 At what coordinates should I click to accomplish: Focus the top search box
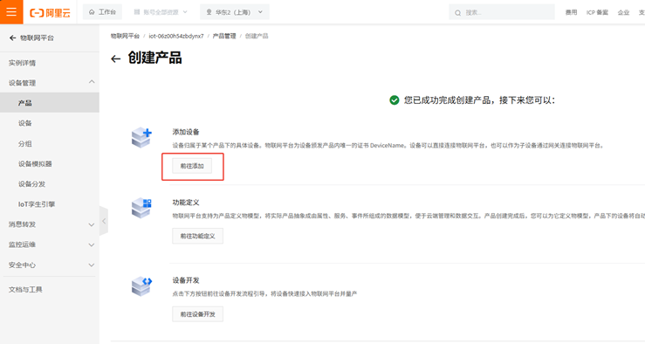click(502, 12)
